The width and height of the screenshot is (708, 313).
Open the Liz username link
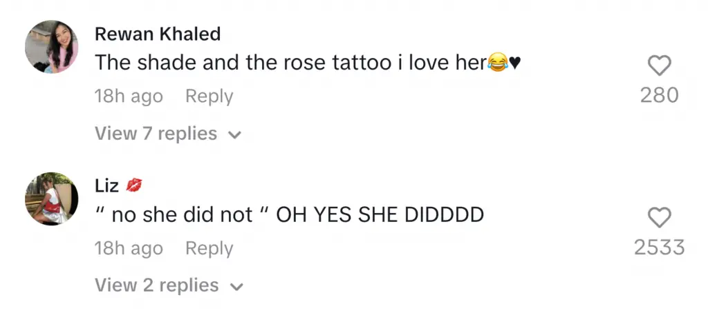tap(107, 185)
